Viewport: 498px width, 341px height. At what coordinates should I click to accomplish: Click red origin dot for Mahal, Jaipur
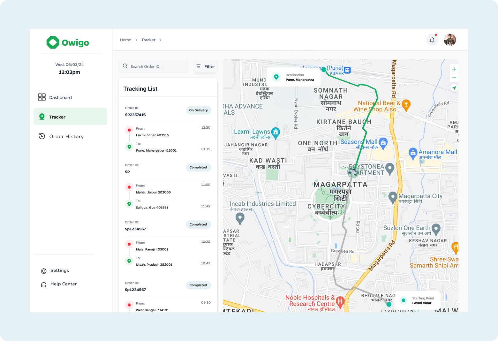click(129, 187)
